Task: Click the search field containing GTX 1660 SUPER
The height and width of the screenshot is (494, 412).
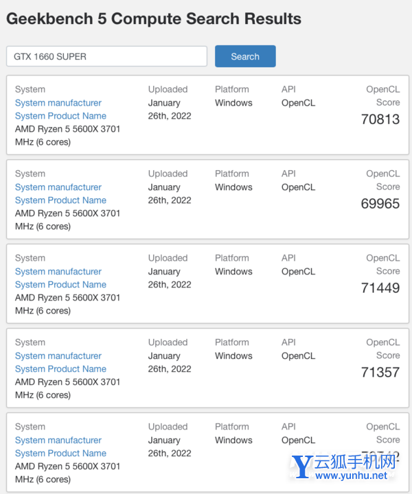Action: 106,56
